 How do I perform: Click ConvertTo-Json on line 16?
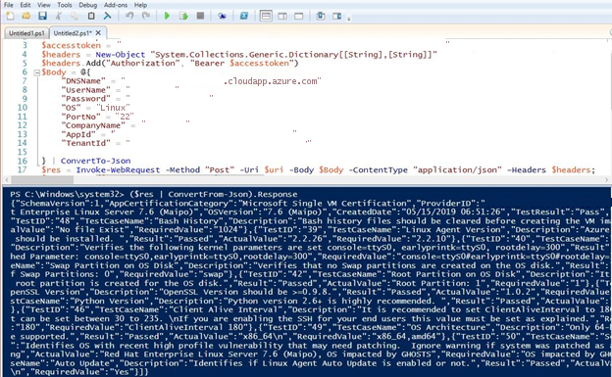pyautogui.click(x=96, y=161)
